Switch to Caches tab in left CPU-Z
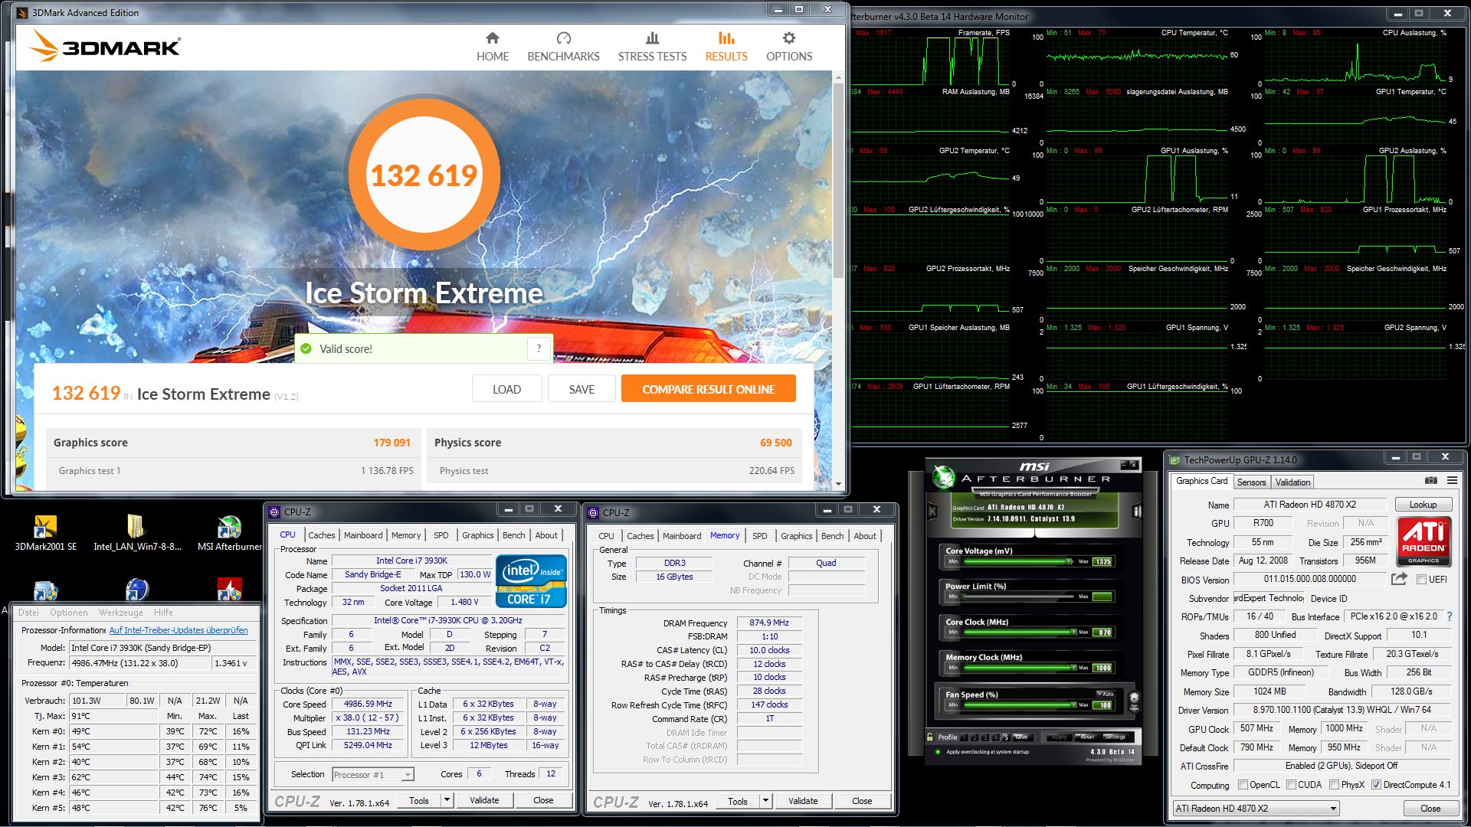Image resolution: width=1471 pixels, height=827 pixels. (x=322, y=535)
